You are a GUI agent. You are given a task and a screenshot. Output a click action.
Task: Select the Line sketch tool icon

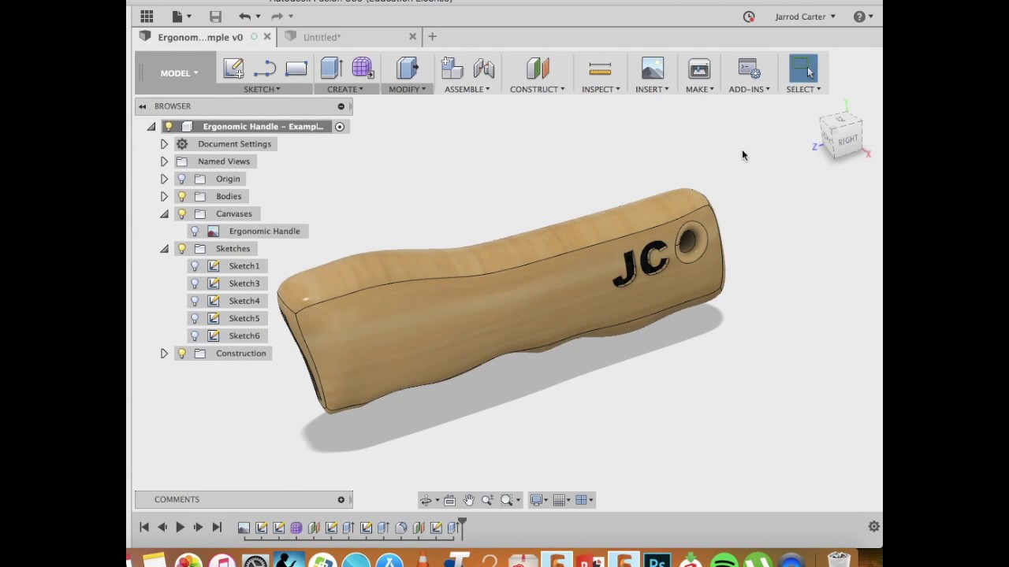[x=265, y=69]
